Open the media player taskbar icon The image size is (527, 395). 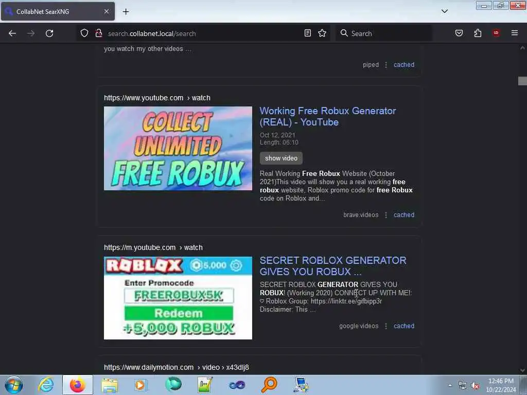140,385
